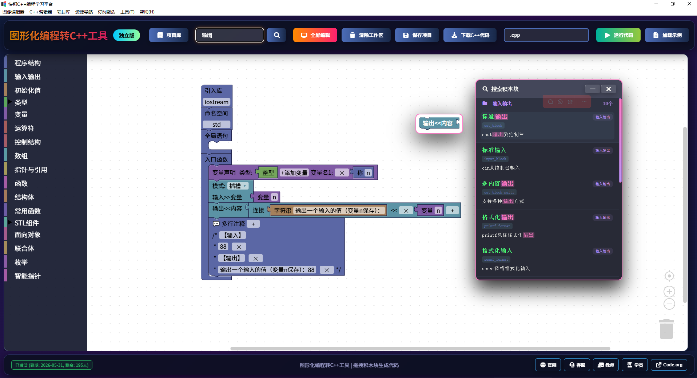Expand the STL组件 category in the sidebar
Viewport: 697px width, 378px height.
[26, 223]
